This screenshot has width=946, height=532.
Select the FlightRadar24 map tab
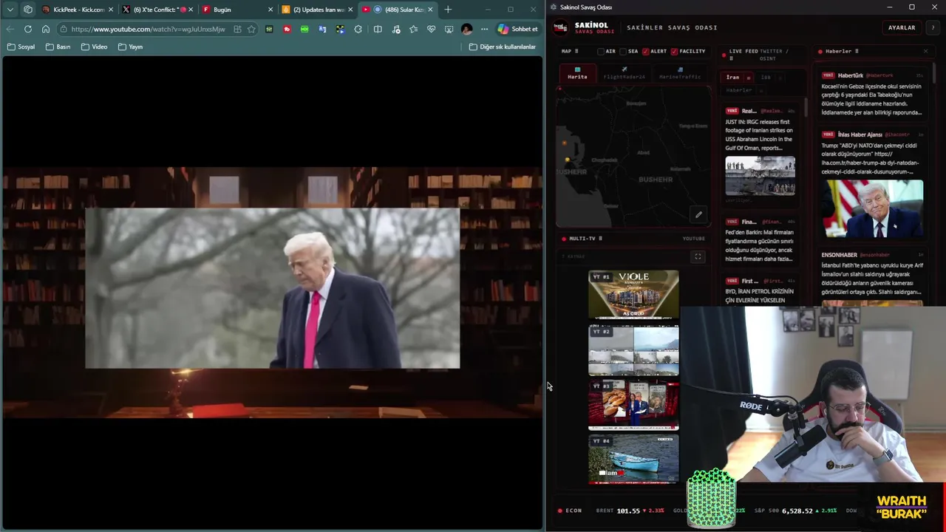point(625,73)
